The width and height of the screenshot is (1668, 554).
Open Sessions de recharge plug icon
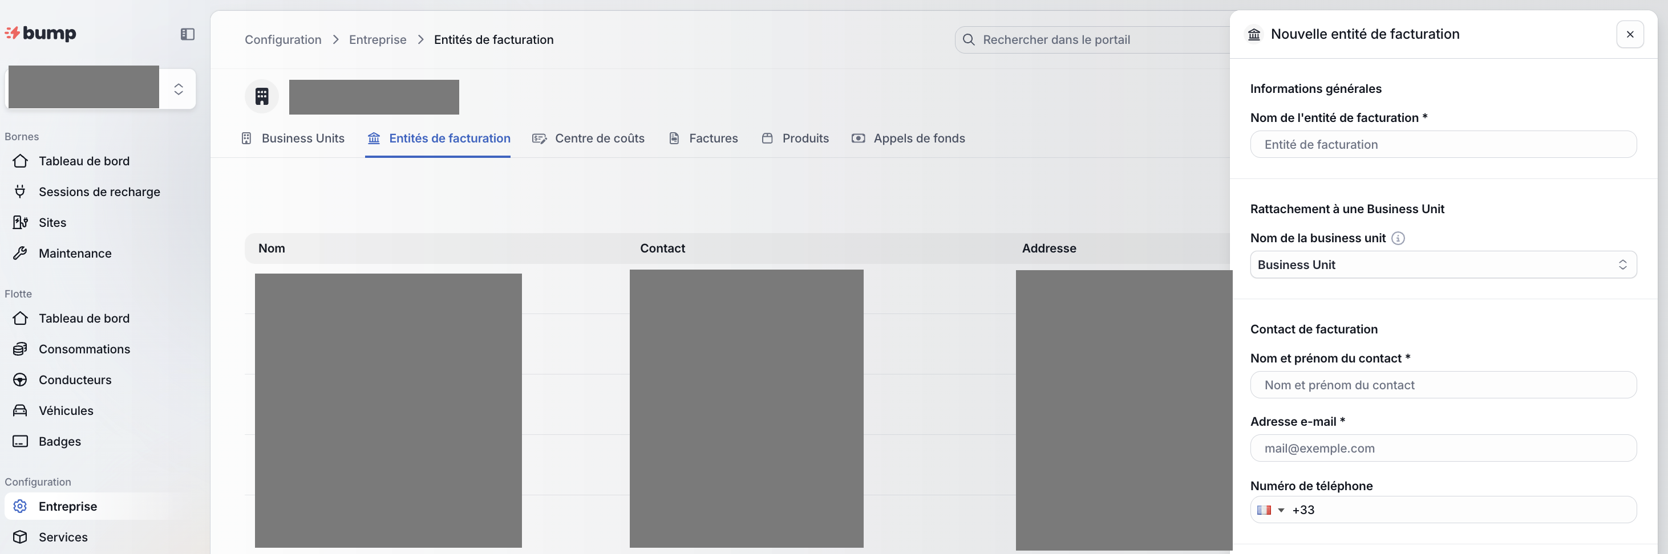coord(20,192)
